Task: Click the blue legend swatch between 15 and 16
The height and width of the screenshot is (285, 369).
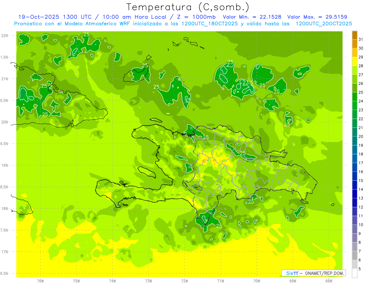Action: point(355,176)
